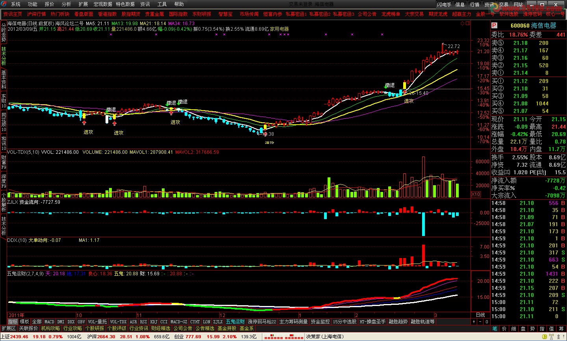Switch to the MACD indicator tab

[x=50, y=322]
